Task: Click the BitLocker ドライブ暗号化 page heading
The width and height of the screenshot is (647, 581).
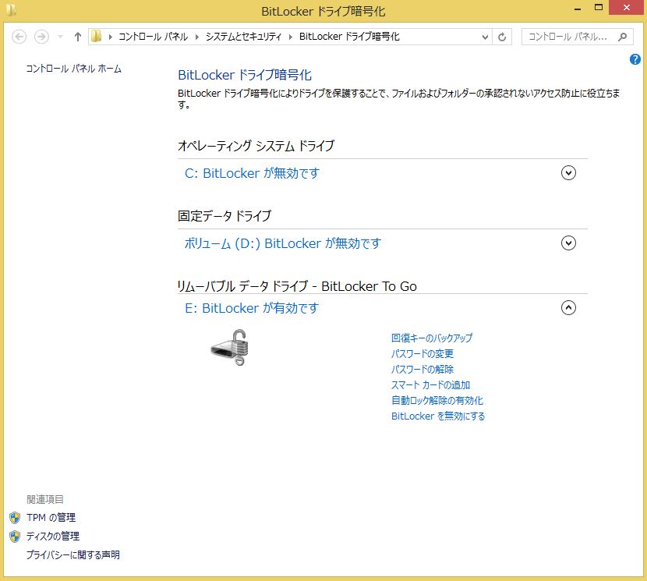Action: click(245, 75)
